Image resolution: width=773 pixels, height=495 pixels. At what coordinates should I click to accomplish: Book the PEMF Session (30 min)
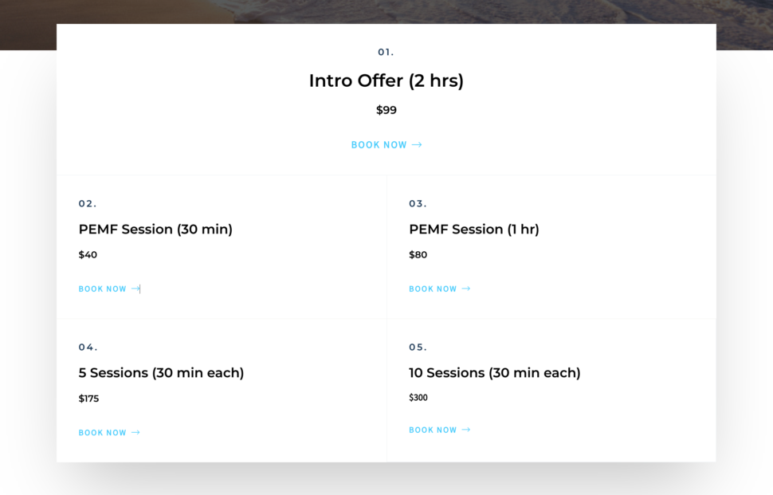pos(109,289)
